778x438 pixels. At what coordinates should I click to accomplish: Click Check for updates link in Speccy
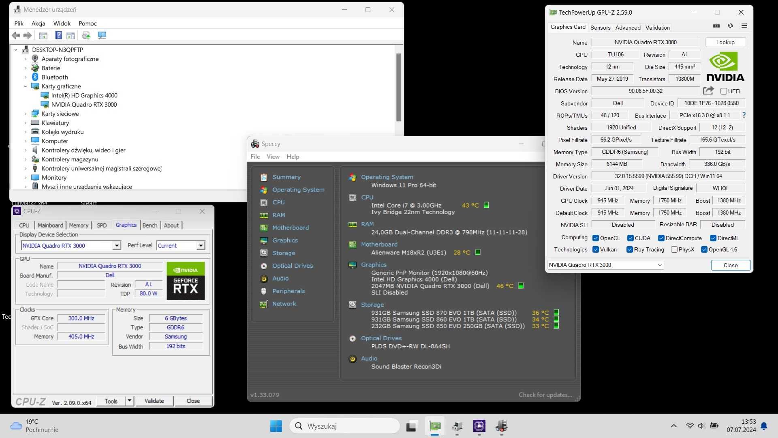tap(545, 395)
